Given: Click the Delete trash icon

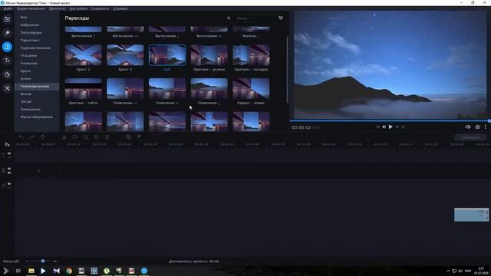Looking at the screenshot, I should click(43, 137).
